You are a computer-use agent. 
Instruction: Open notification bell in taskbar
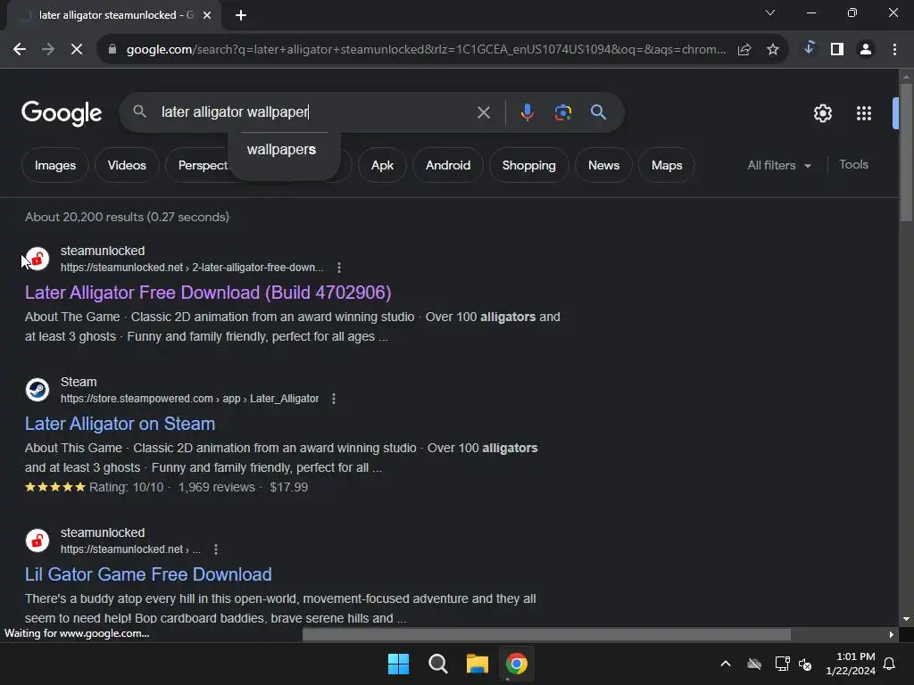[x=890, y=664]
